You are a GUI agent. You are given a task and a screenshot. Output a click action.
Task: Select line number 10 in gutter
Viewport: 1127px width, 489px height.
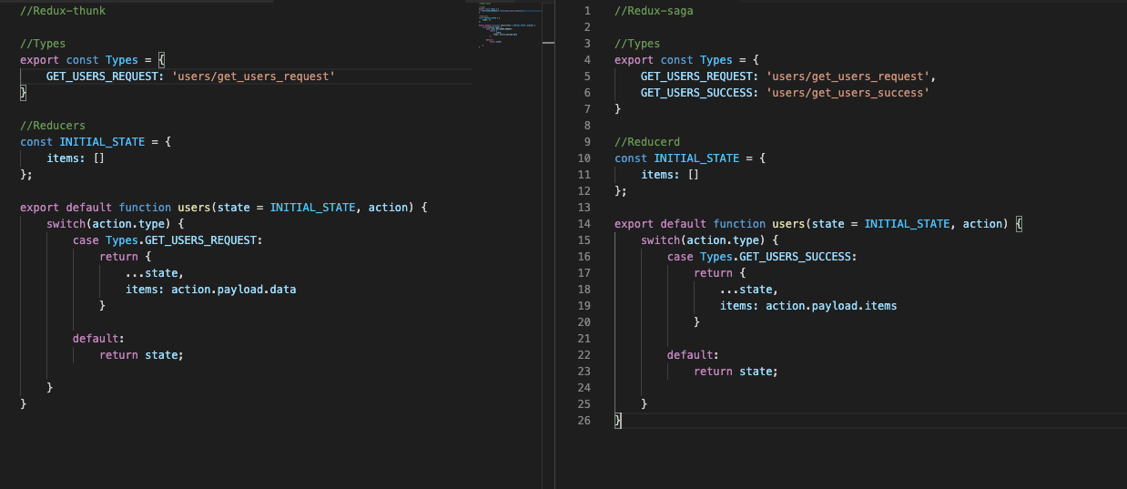coord(584,158)
